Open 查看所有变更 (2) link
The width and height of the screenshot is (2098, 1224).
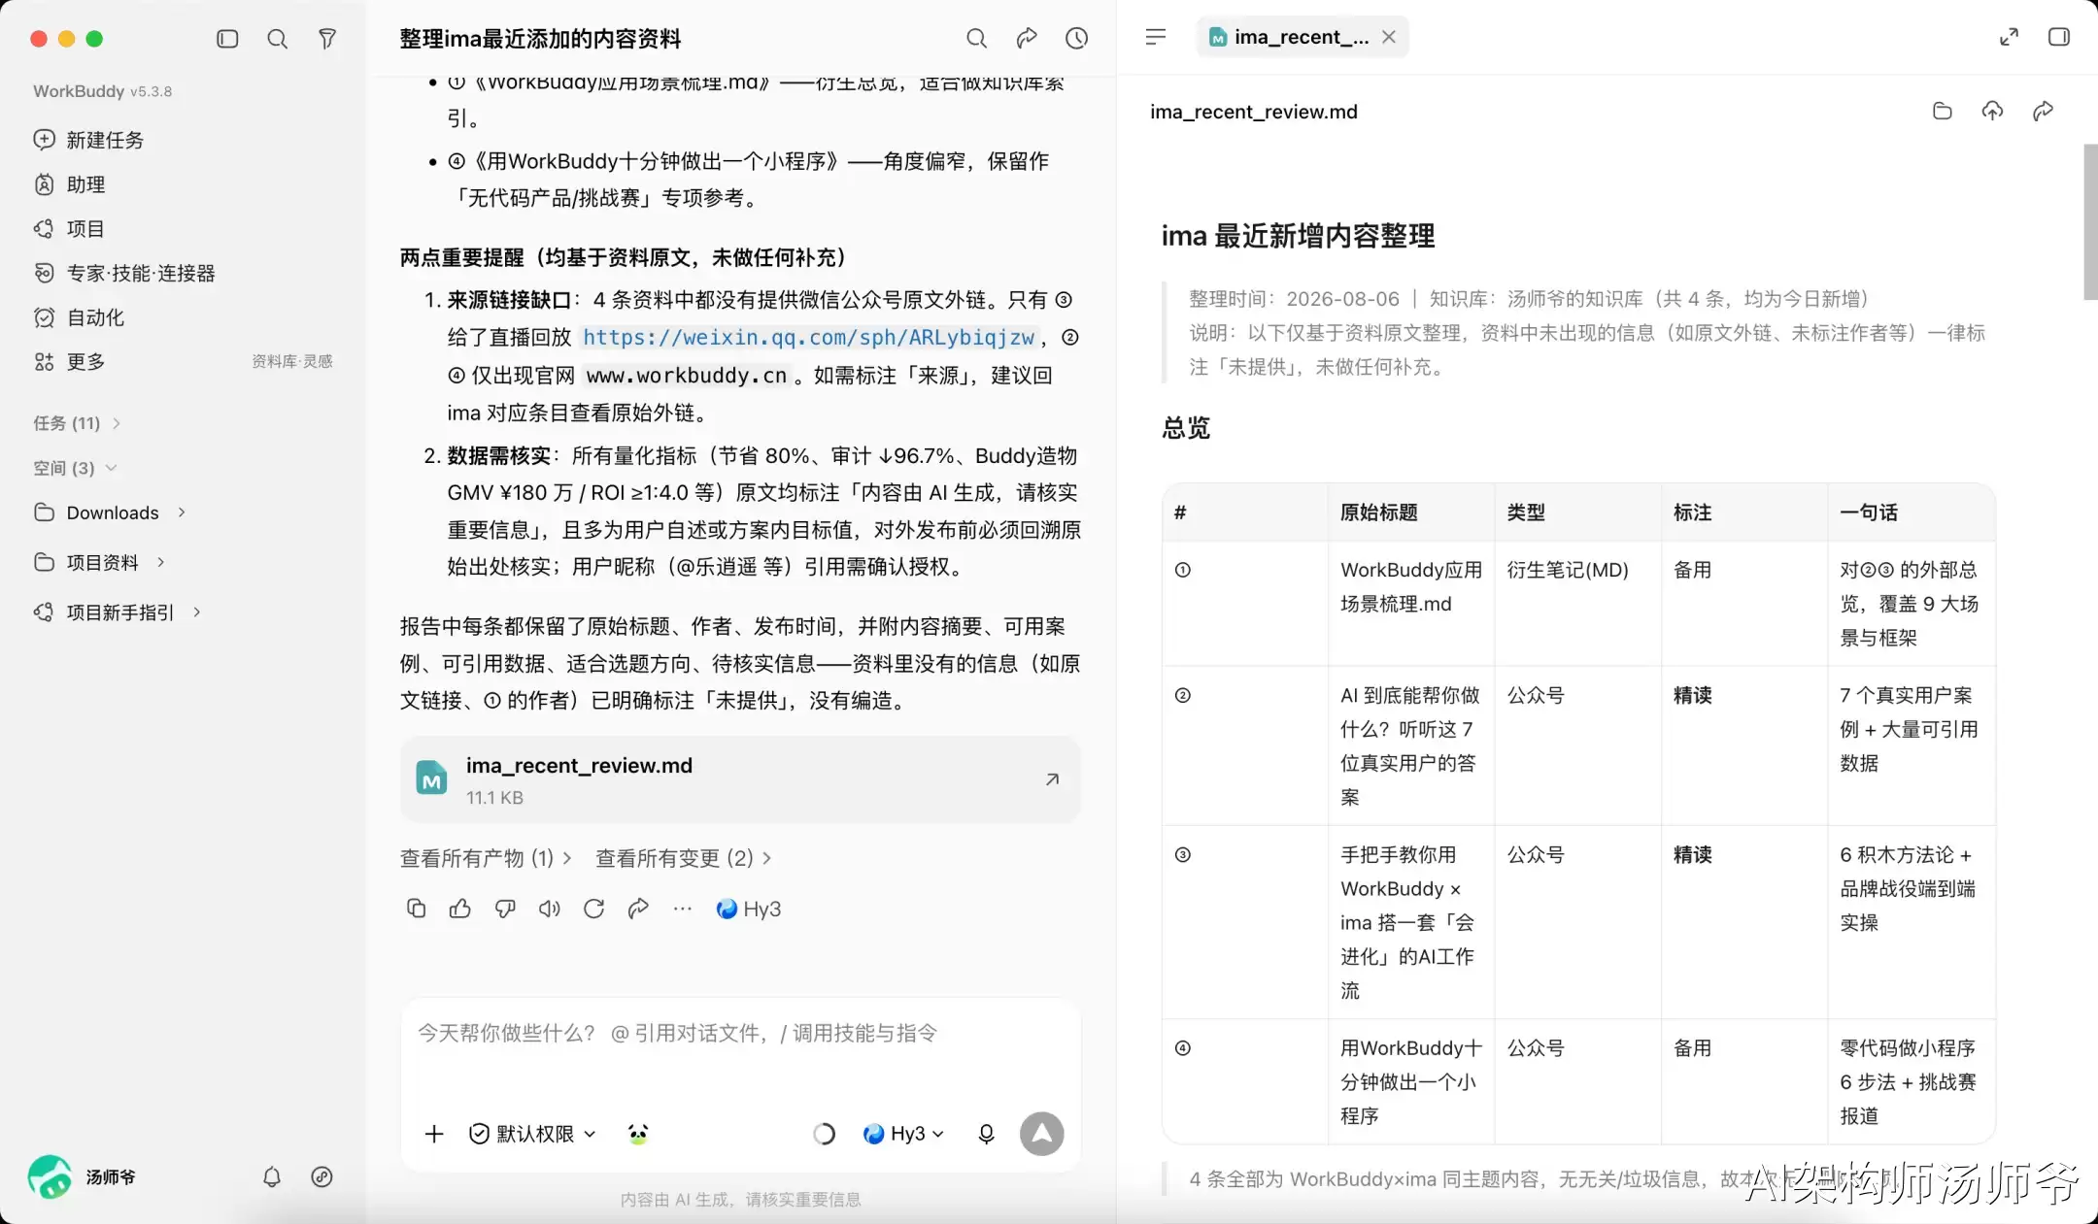684,858
